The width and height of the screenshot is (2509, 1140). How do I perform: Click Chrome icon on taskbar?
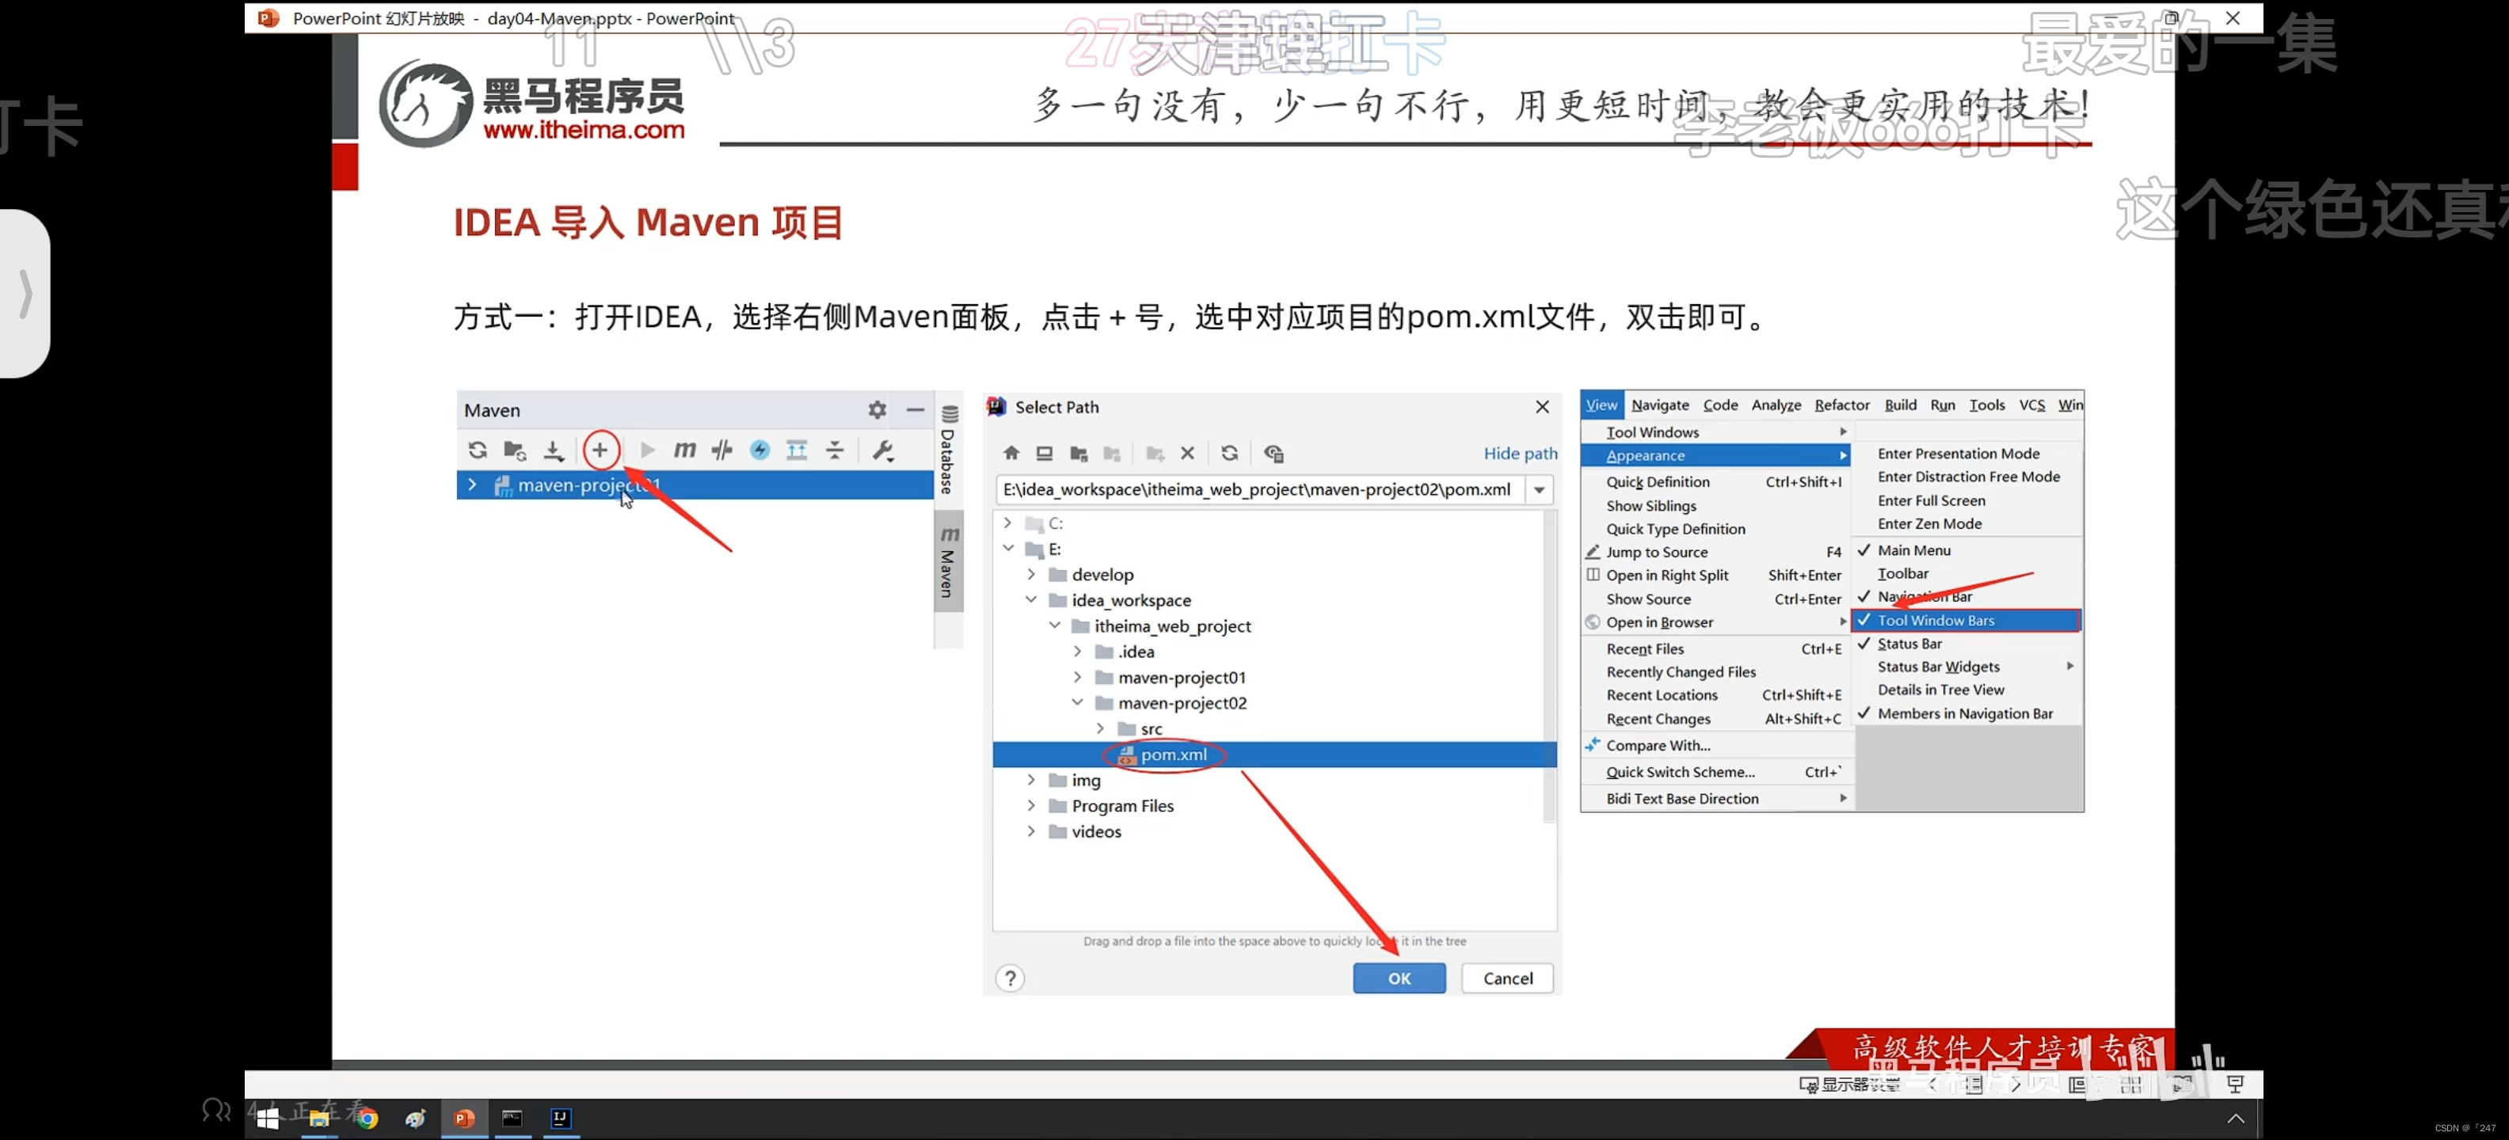367,1119
